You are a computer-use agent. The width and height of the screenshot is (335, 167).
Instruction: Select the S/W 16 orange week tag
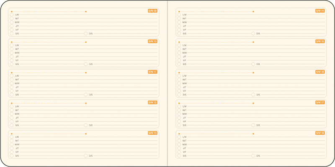click(x=320, y=72)
